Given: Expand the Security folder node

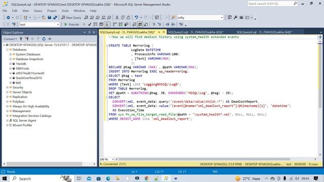Looking at the screenshot, I should pos(7,87).
